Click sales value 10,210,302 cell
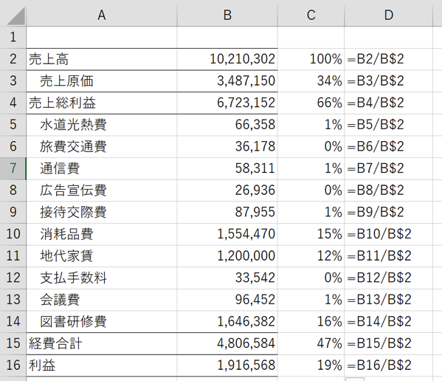Image resolution: width=442 pixels, height=381 pixels. (x=227, y=59)
